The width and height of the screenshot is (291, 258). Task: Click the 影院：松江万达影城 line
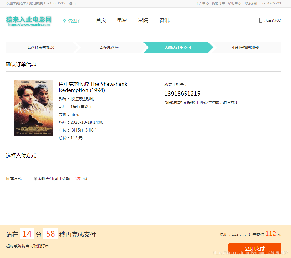click(x=76, y=99)
